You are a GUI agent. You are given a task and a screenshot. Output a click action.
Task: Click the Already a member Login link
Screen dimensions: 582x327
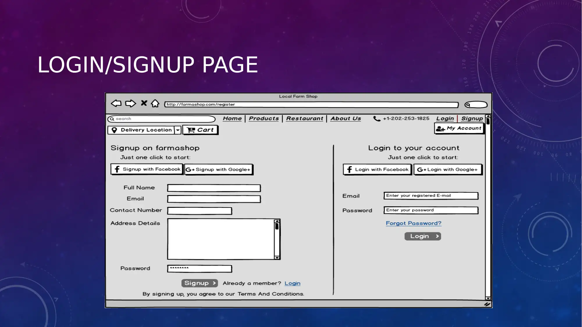pyautogui.click(x=292, y=283)
